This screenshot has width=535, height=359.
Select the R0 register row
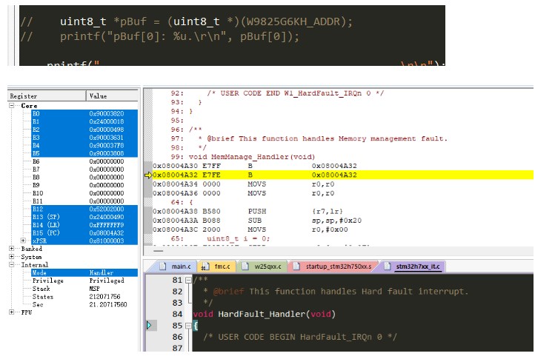[84, 113]
